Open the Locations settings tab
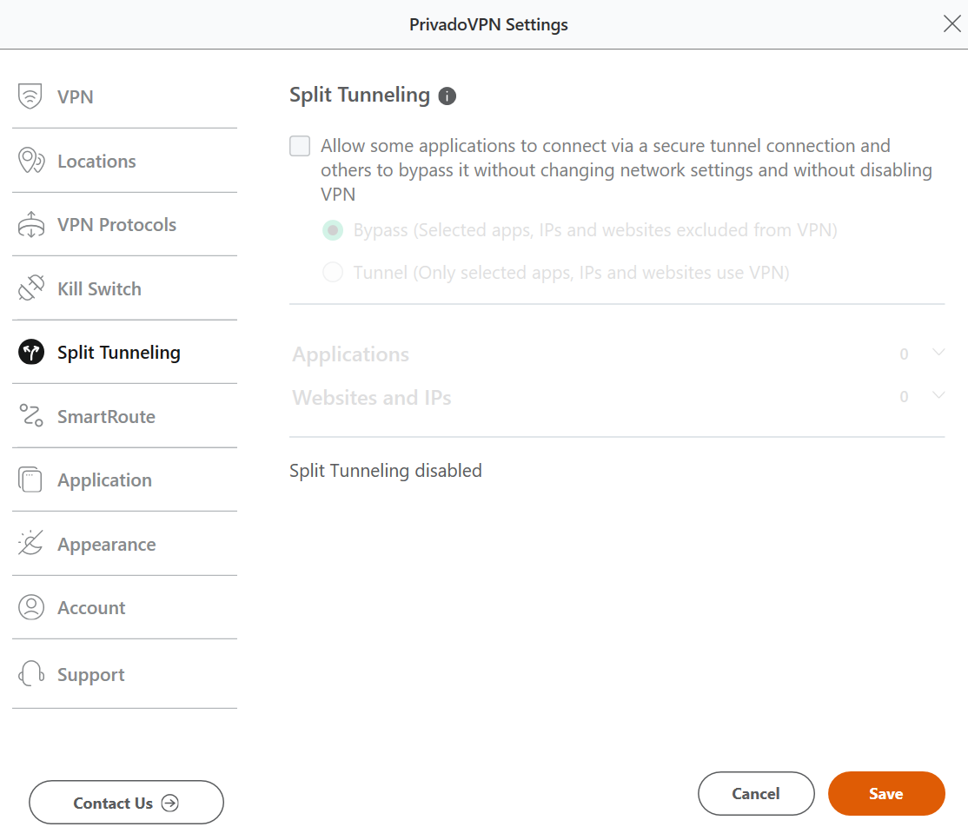The width and height of the screenshot is (968, 840). (x=96, y=161)
